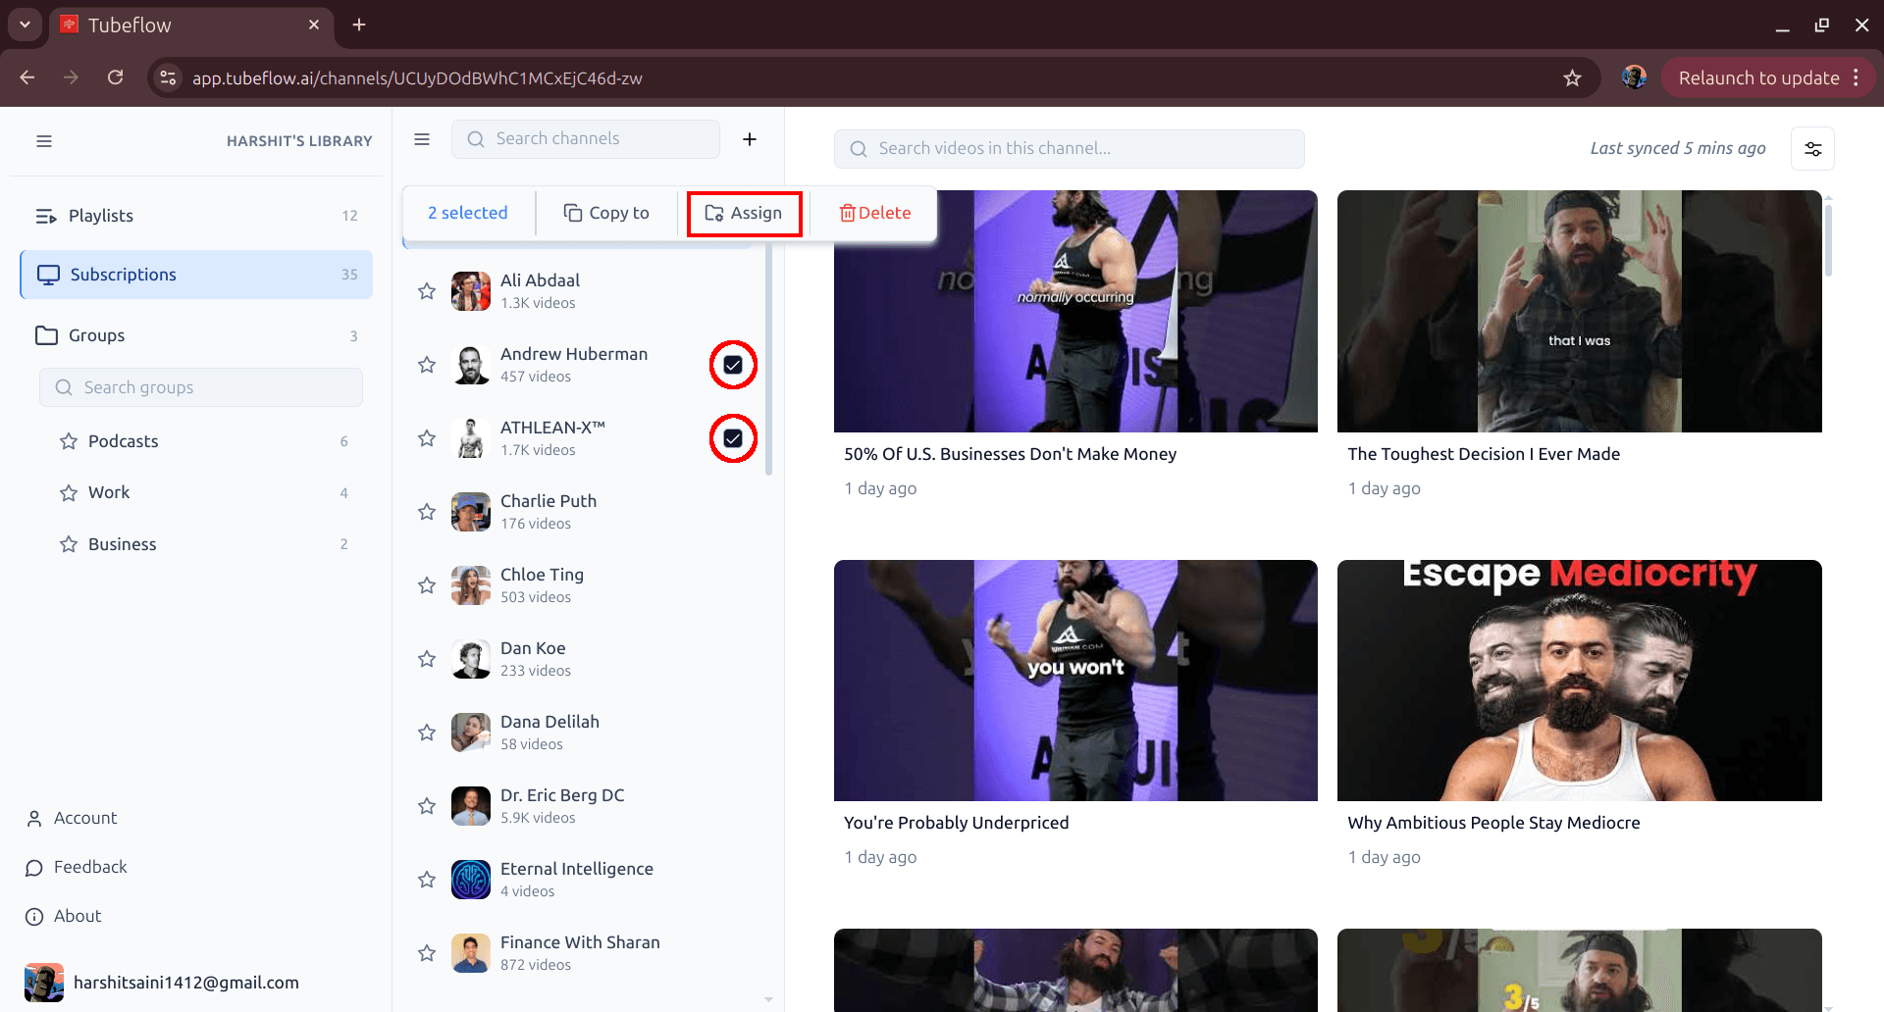
Task: Uncheck the Andrew Huberman selection checkbox
Action: point(732,364)
